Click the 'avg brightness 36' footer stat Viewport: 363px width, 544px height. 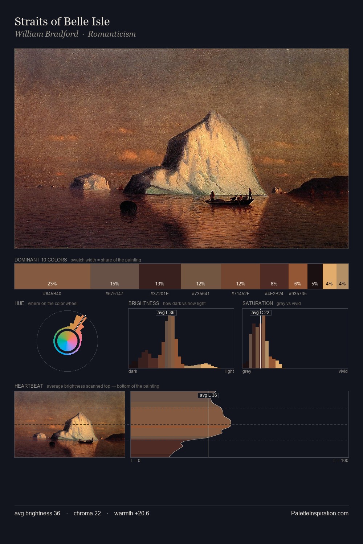point(37,513)
